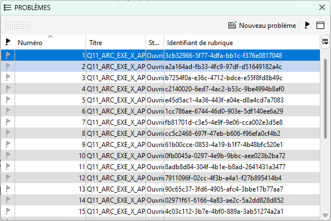Click the Ouvrir status cell in row 5
The height and width of the screenshot is (221, 331).
155,100
